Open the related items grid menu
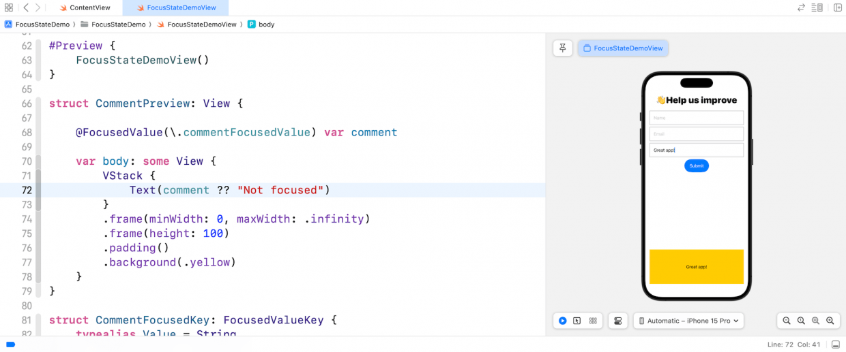This screenshot has height=352, width=846. [x=9, y=7]
